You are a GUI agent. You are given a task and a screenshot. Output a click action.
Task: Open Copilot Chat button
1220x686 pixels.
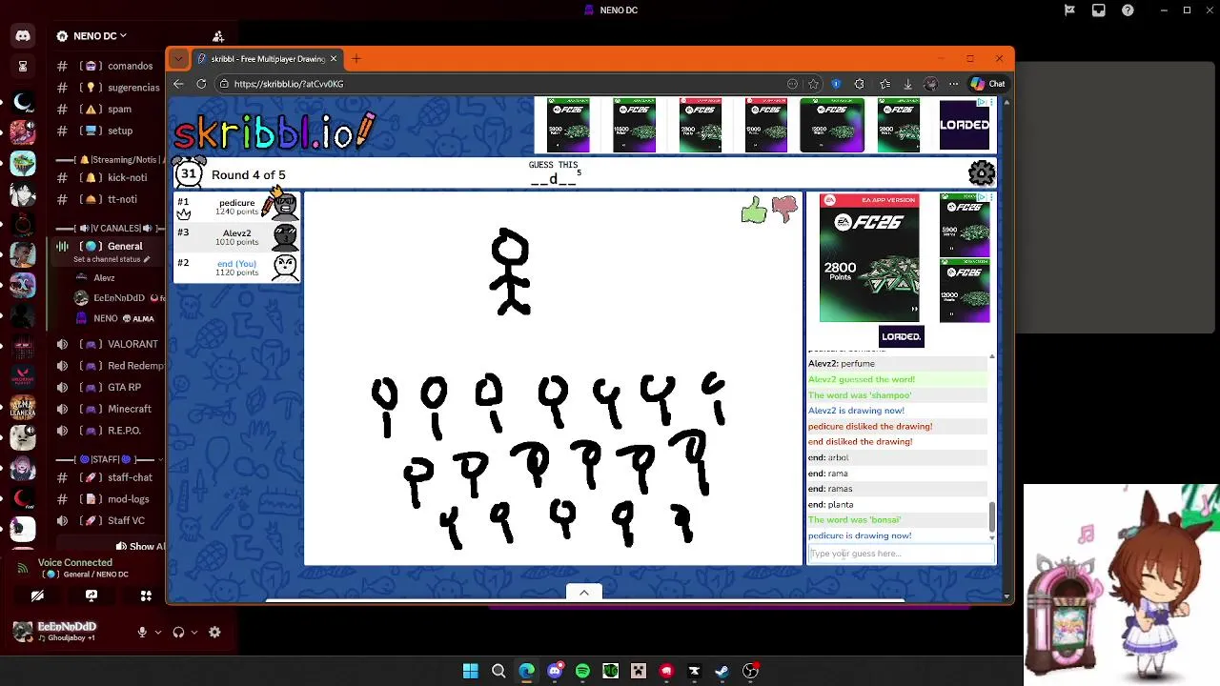(987, 84)
